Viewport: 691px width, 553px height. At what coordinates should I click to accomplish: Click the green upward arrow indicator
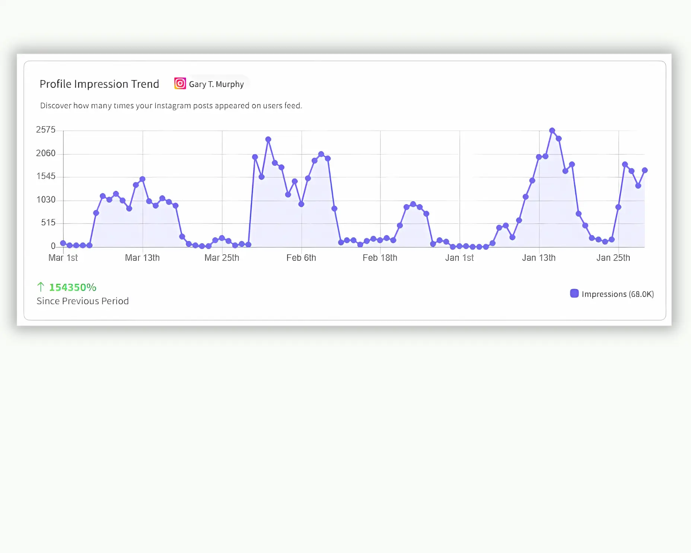[x=41, y=287]
